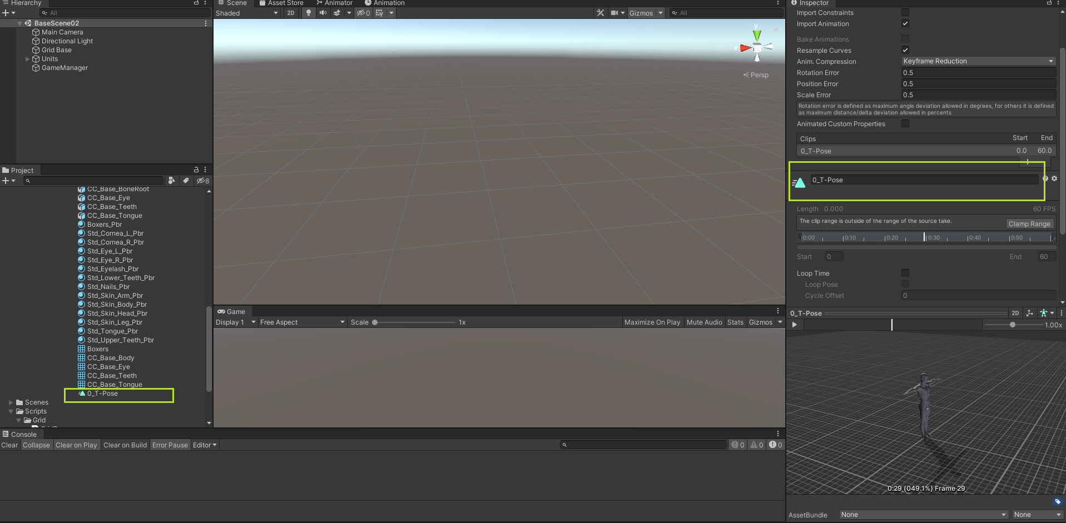
Task: Play the 0_T-Pose animation preview
Action: (x=795, y=325)
